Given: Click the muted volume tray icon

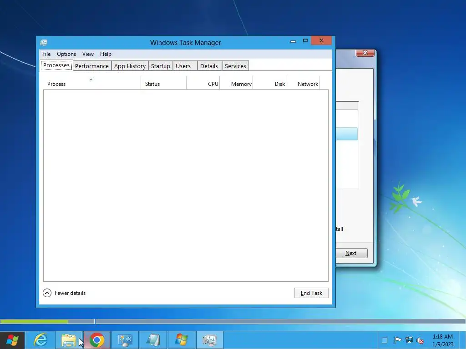Looking at the screenshot, I should (420, 340).
